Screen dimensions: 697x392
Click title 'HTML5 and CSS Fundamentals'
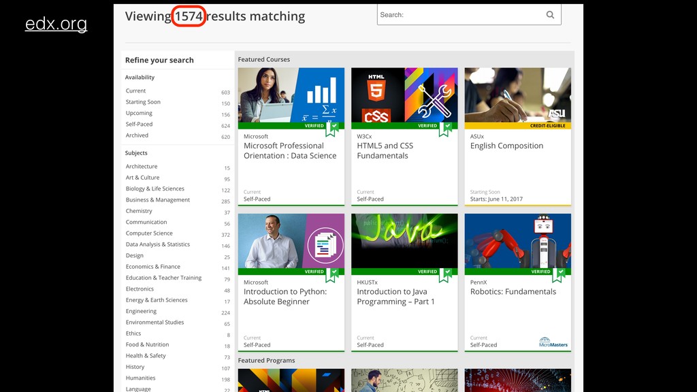(x=385, y=150)
